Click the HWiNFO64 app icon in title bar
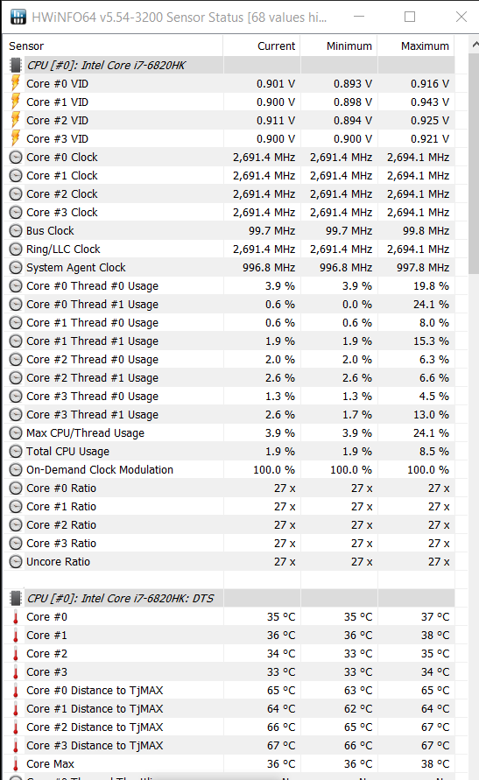479x780 pixels. (x=18, y=17)
